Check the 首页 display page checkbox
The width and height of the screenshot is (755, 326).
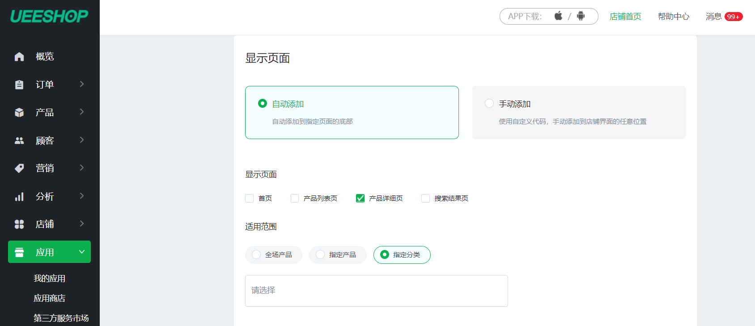[x=250, y=198]
